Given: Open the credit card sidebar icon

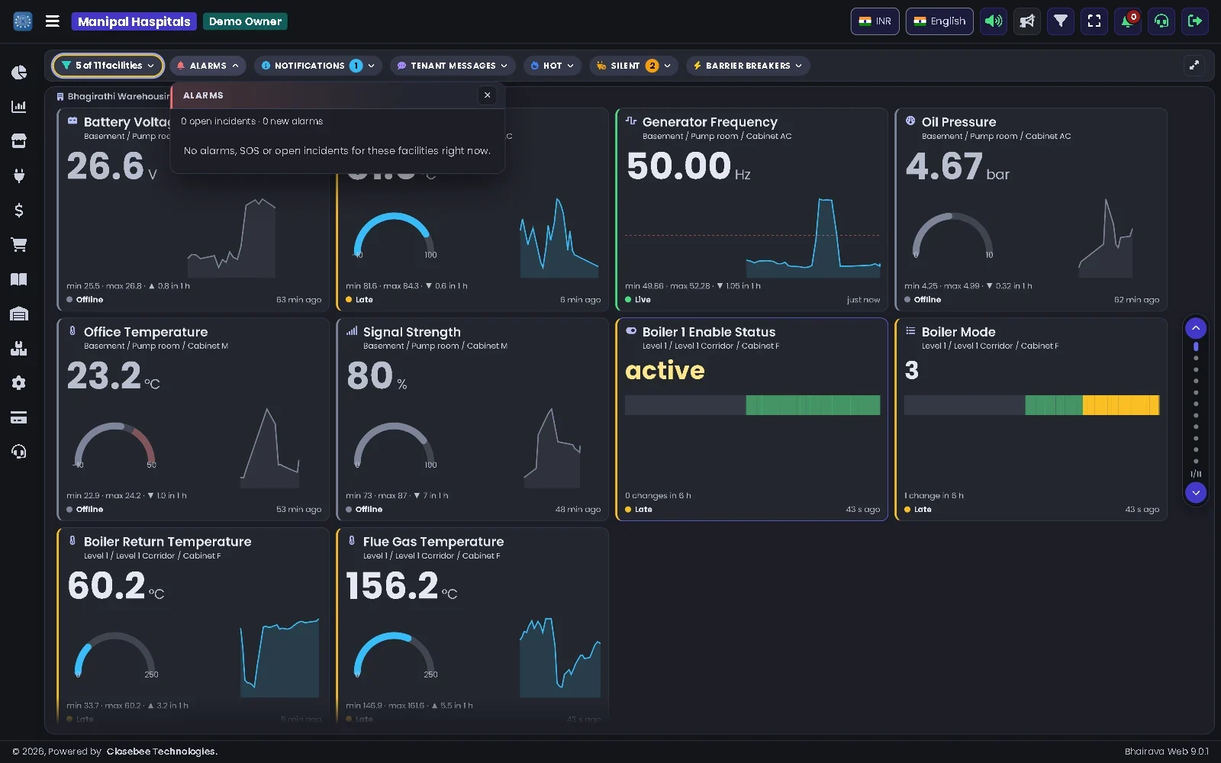Looking at the screenshot, I should (x=19, y=417).
